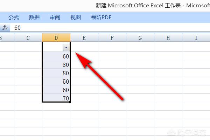Image resolution: width=210 pixels, height=140 pixels.
Task: Open the filter dropdown in cell D1
Action: [66, 47]
